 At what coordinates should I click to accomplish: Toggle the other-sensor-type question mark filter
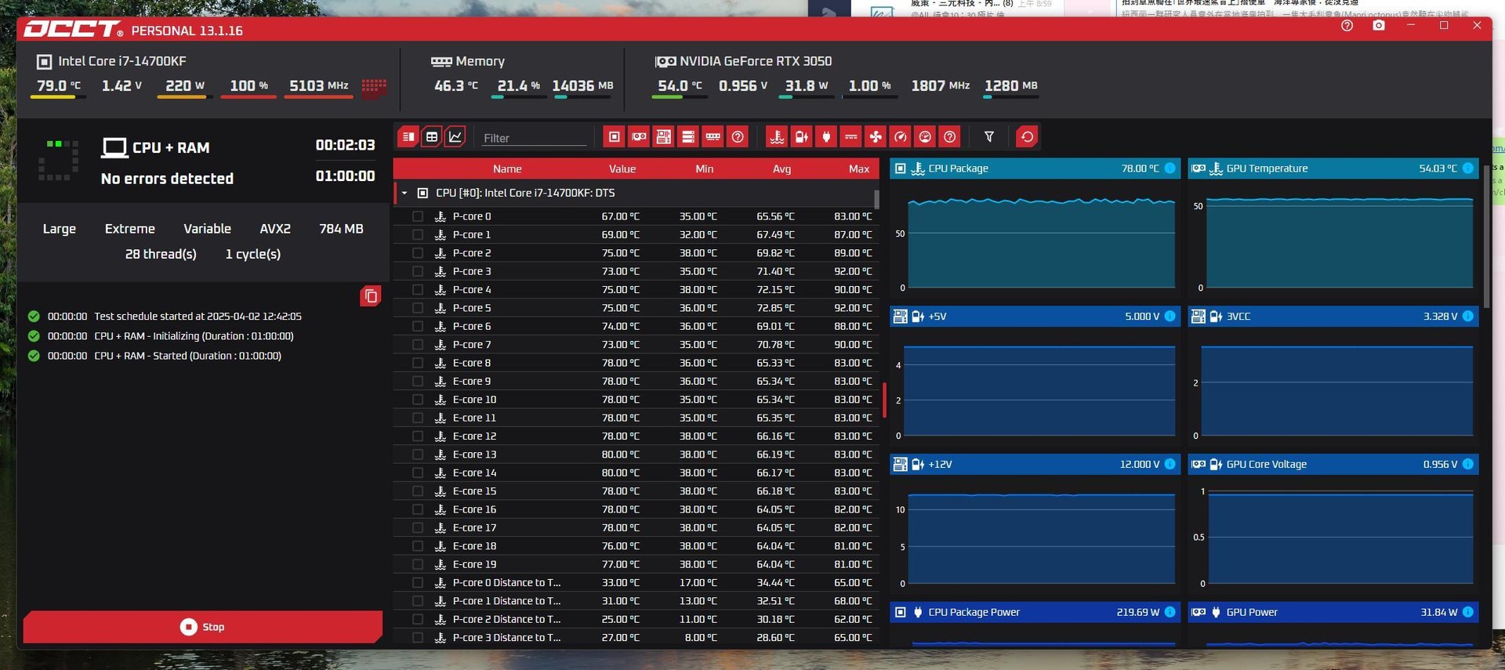(x=950, y=137)
